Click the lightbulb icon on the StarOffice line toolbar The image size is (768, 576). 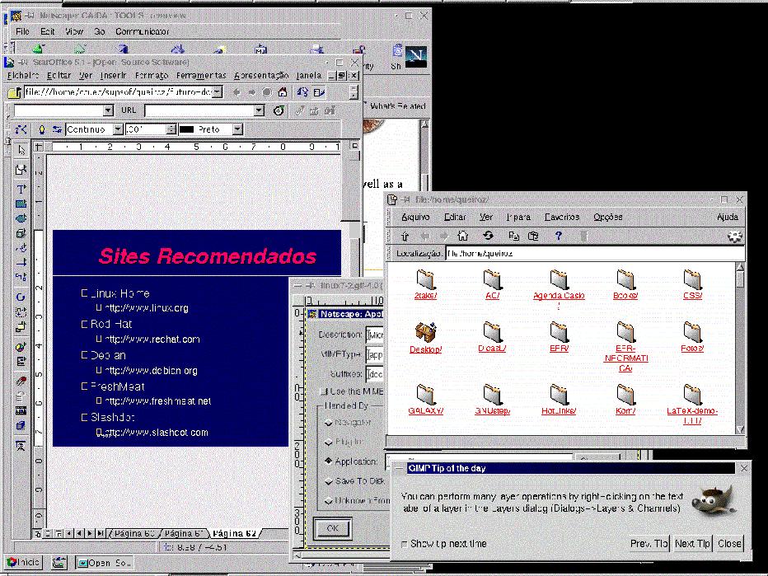point(42,129)
